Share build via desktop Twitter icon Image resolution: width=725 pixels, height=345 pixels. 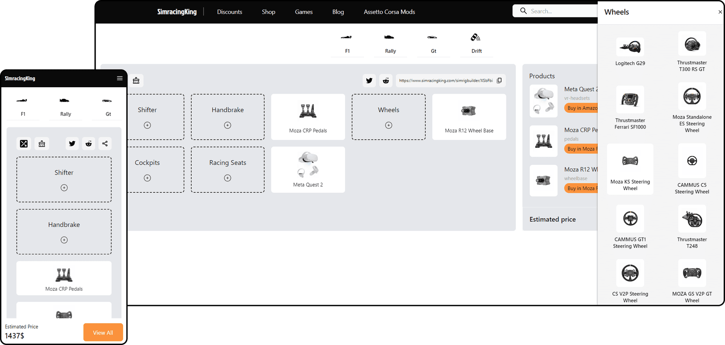tap(369, 80)
